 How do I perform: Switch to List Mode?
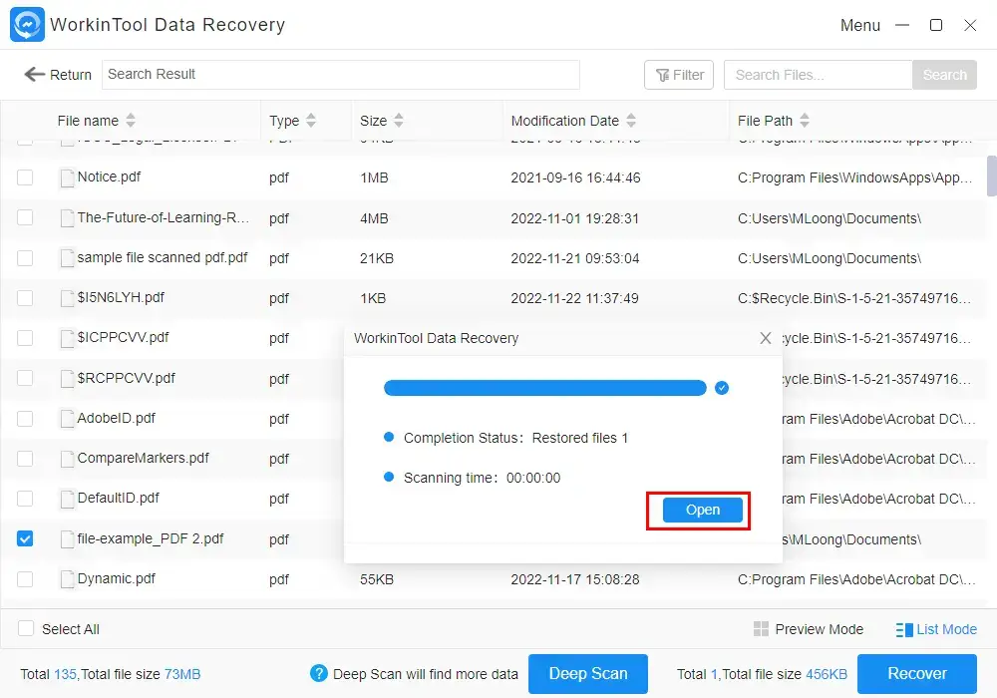coord(936,629)
